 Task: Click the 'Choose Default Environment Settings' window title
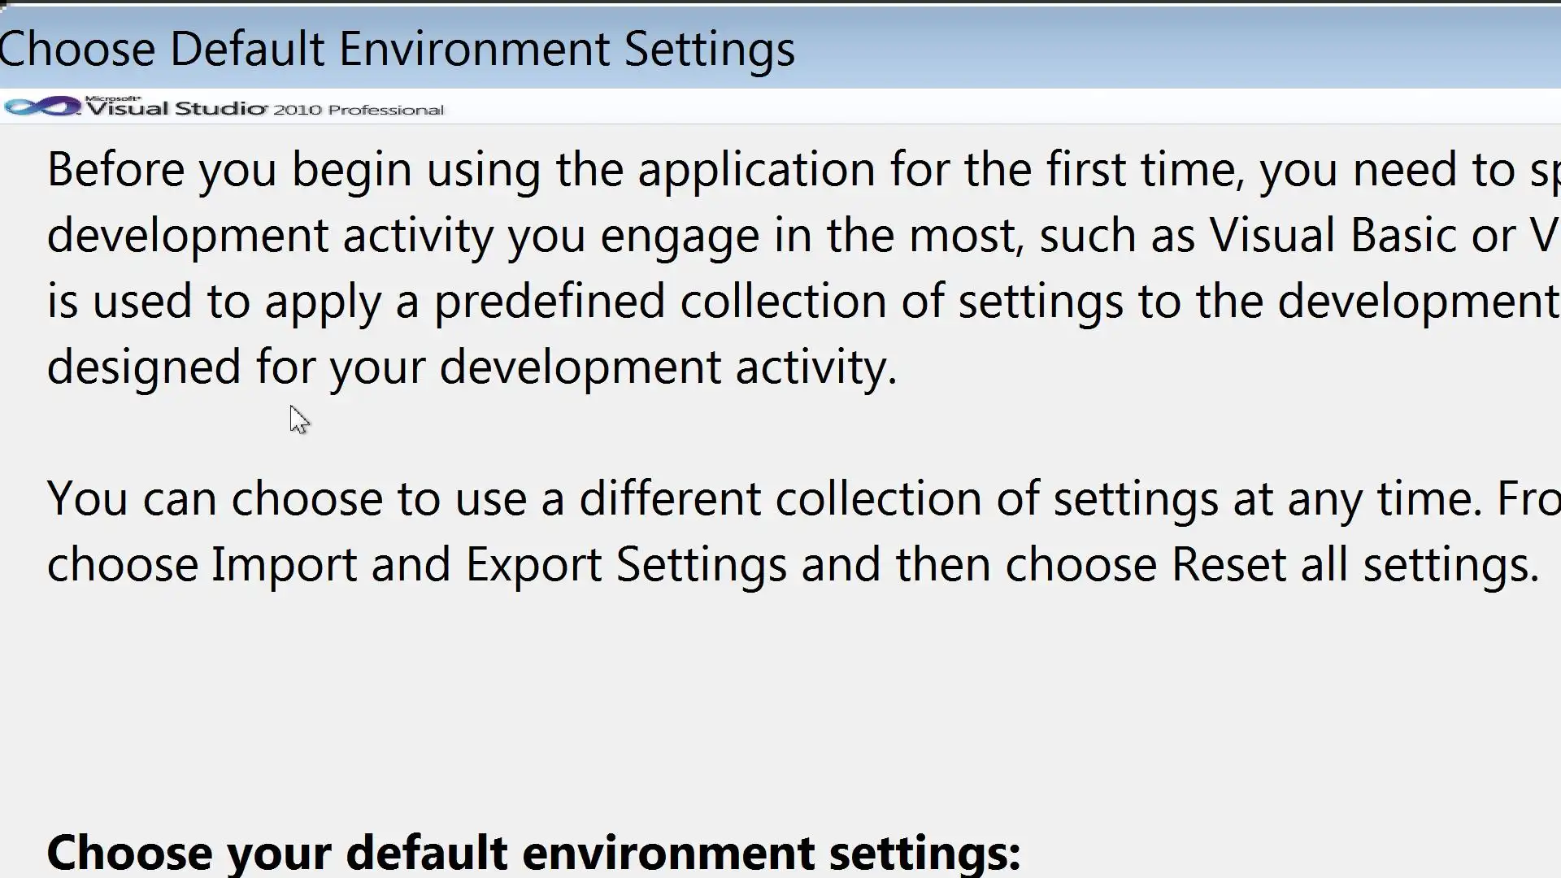tap(397, 49)
